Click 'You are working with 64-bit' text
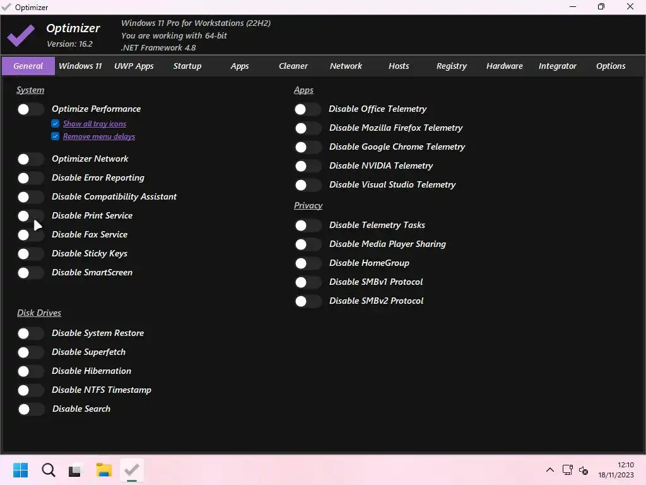The height and width of the screenshot is (485, 646). point(174,35)
